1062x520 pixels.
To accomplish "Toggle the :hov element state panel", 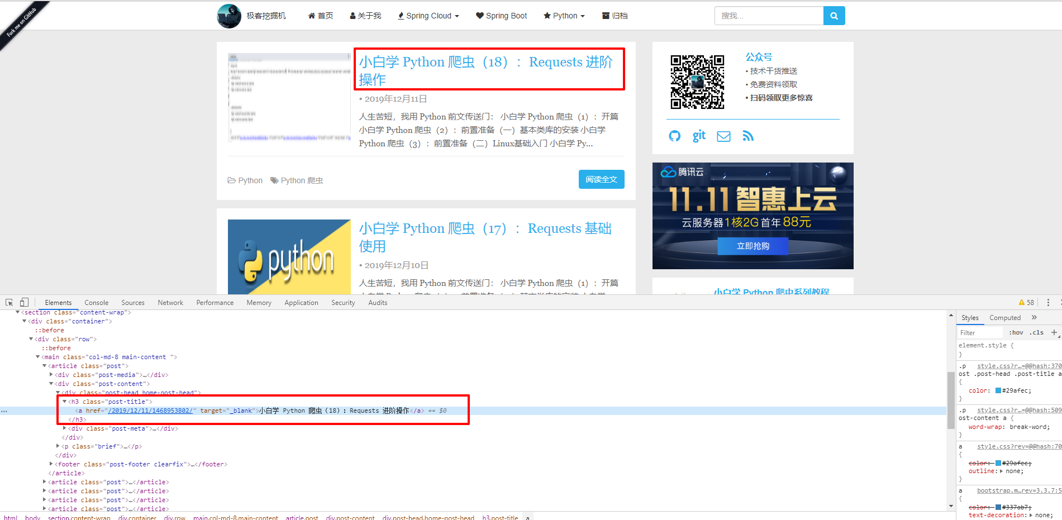I will coord(1016,332).
